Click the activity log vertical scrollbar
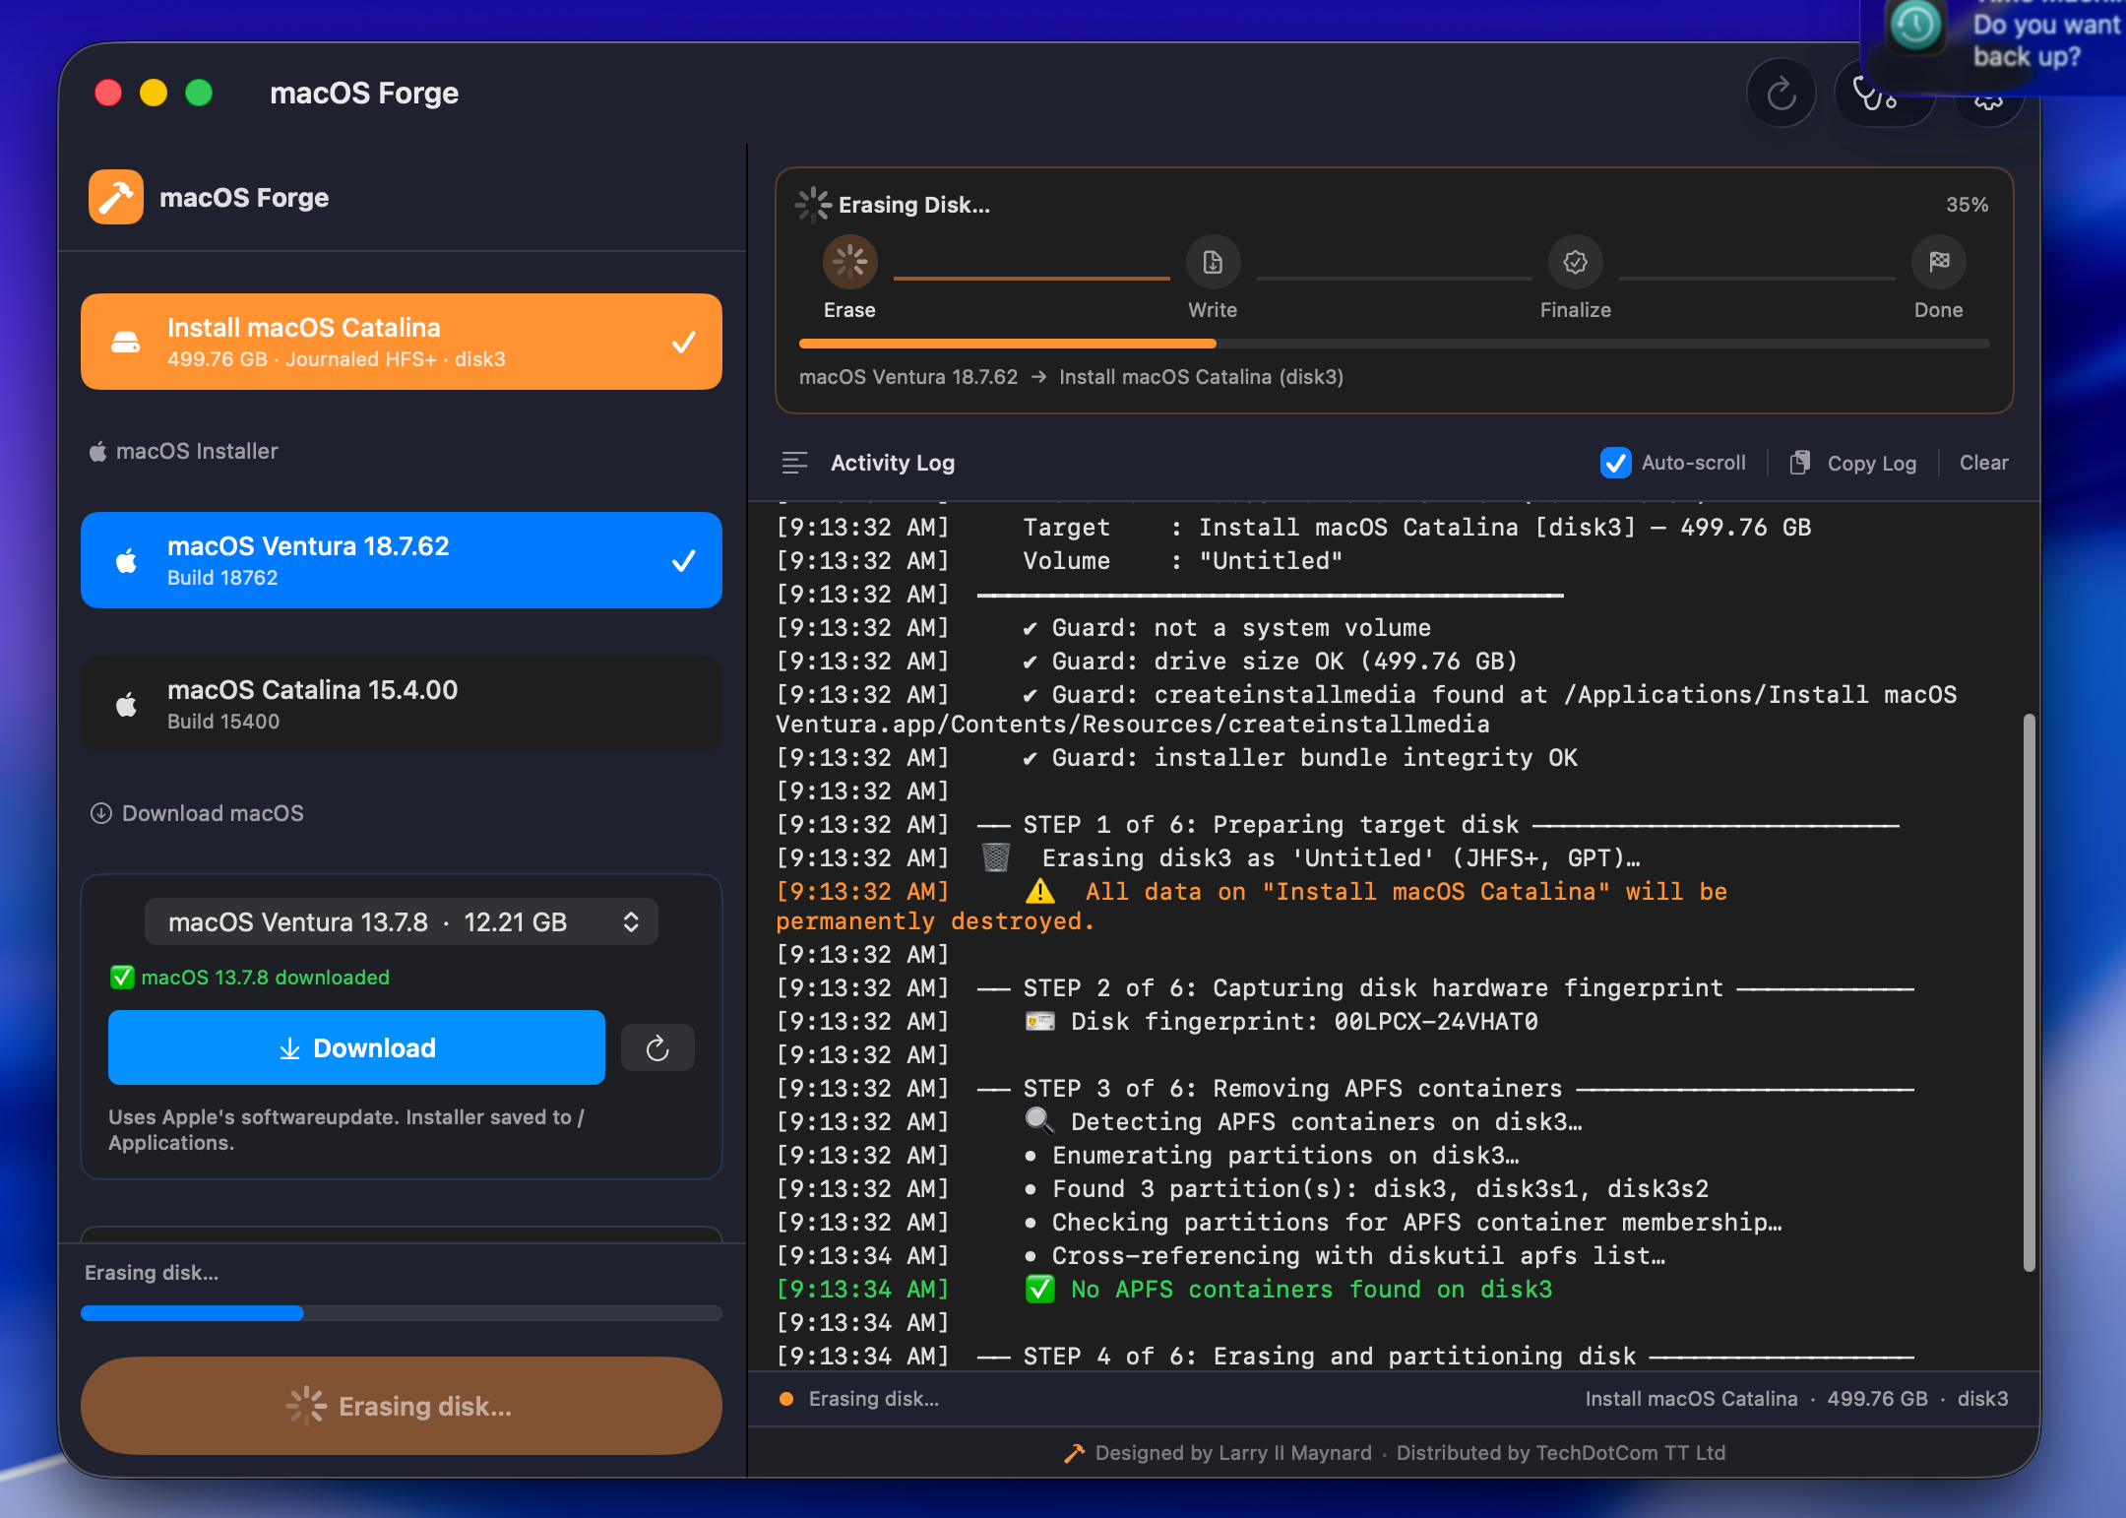2126x1518 pixels. click(2028, 992)
